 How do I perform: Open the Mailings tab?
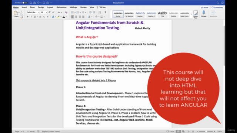73,7
